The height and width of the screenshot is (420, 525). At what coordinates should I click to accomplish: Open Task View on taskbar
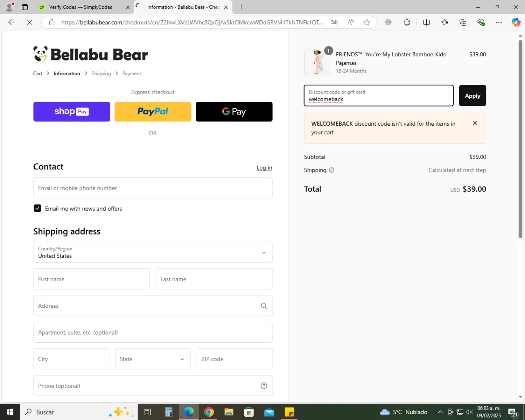(x=148, y=412)
